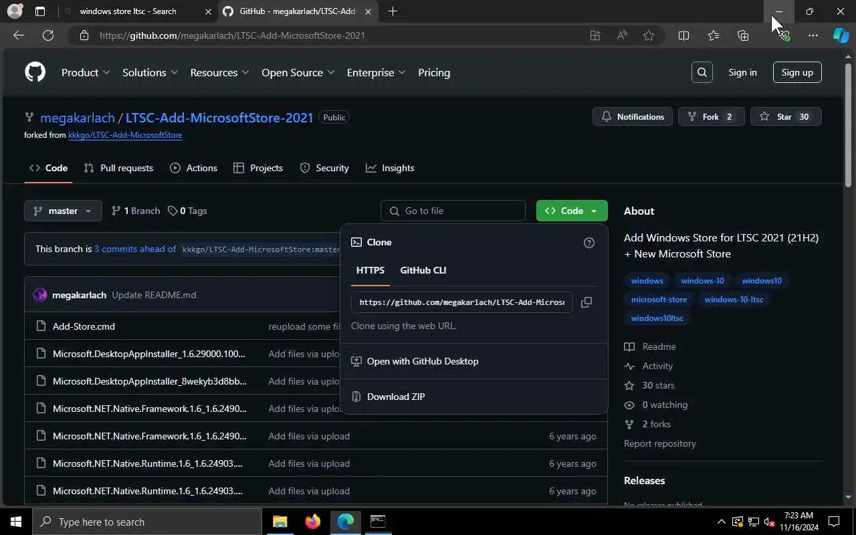Expand the Enterprise dropdown
The image size is (856, 535).
376,72
